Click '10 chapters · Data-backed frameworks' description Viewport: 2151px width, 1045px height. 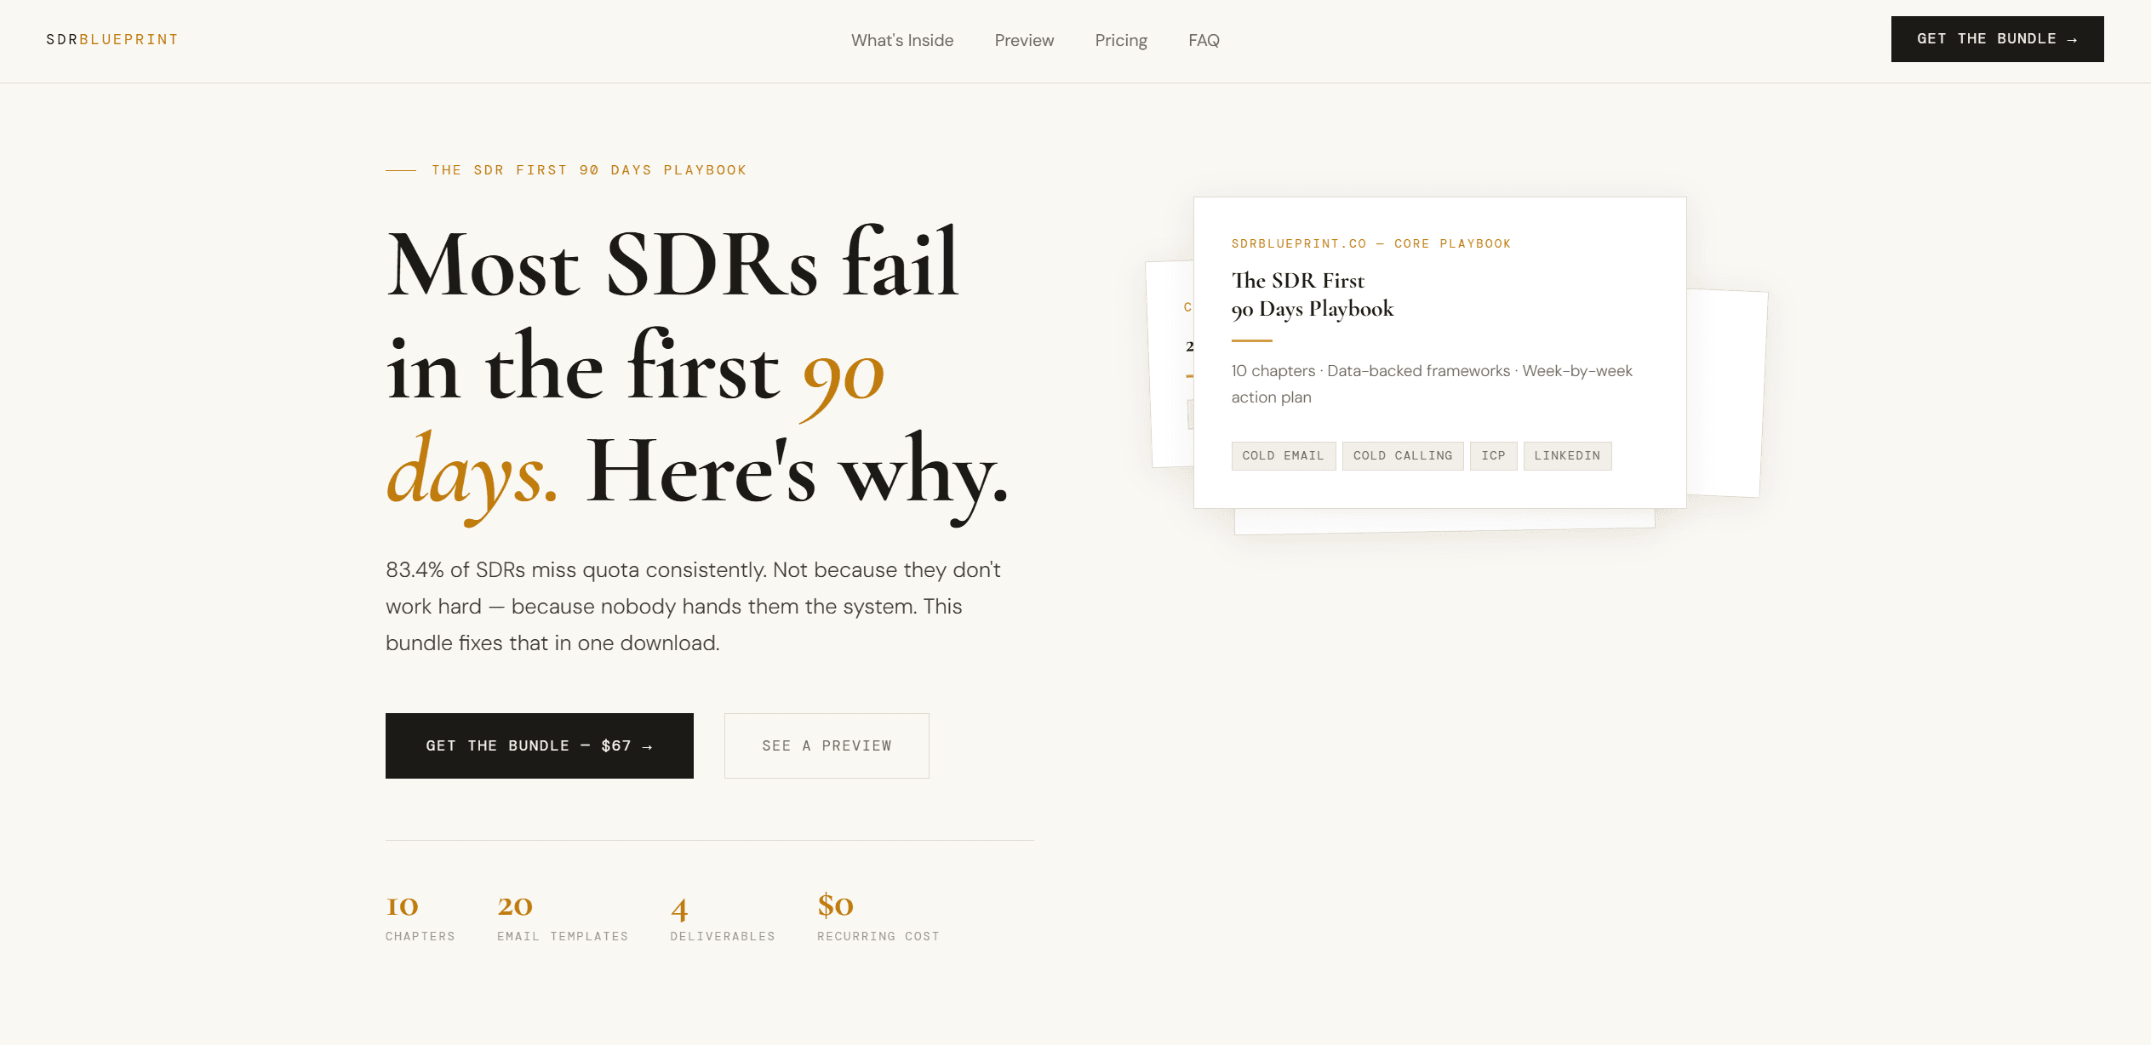coord(1432,384)
